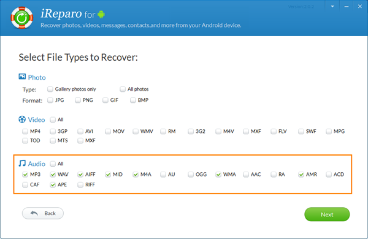Viewport: 368px width, 239px height.
Task: Click the Video film reel icon
Action: [22, 120]
